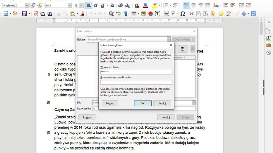Image resolution: width=273 pixels, height=153 pixels.
Task: Toggle print preview
Action: 50,13
